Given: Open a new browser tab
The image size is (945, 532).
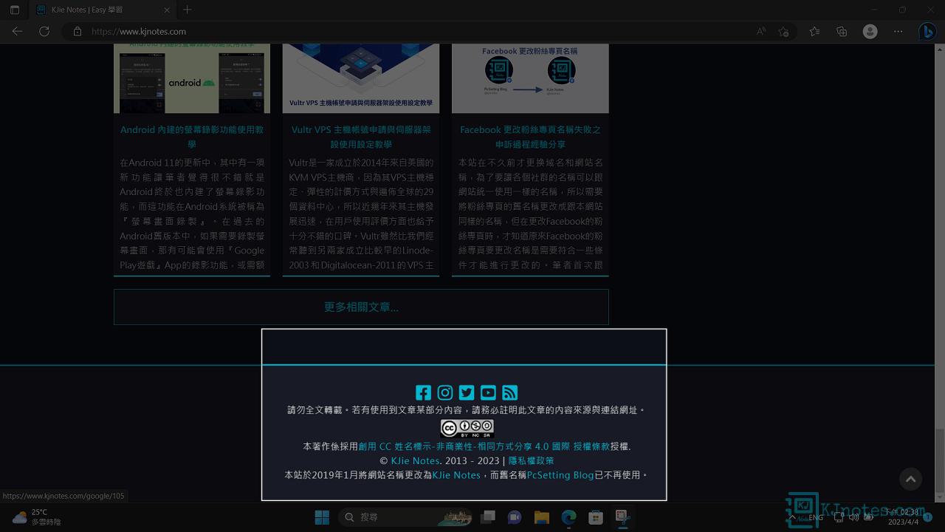Looking at the screenshot, I should pyautogui.click(x=188, y=10).
